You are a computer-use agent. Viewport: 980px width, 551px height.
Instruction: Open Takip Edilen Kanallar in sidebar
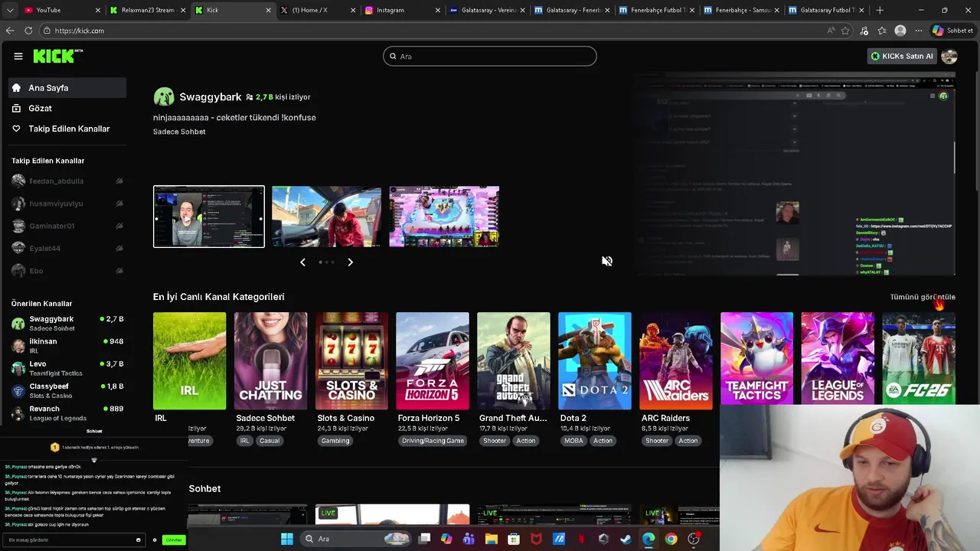pos(67,129)
